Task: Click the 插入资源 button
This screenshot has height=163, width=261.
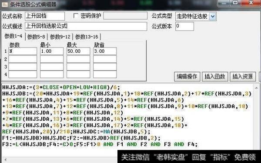Action: (243, 77)
